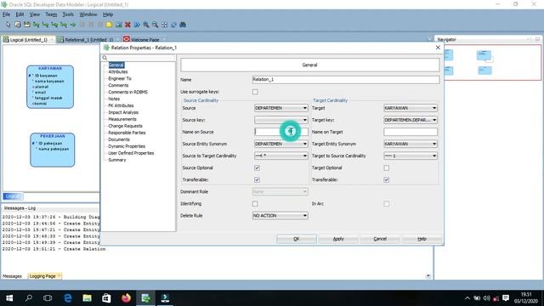Viewport: 544px width, 306px height.
Task: Select Attributes in the properties tree
Action: coord(118,71)
